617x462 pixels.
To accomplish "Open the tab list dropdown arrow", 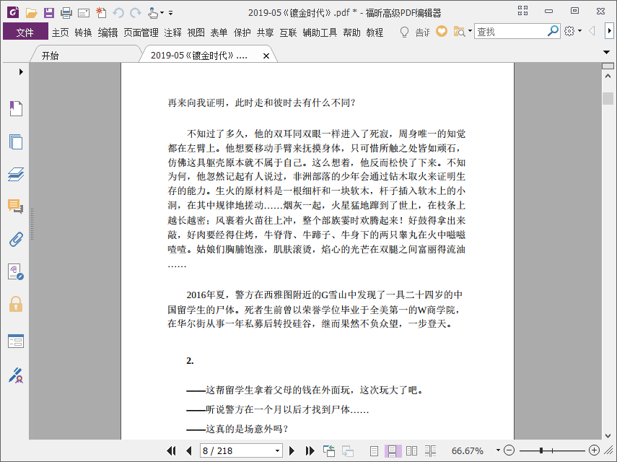I will (x=606, y=52).
